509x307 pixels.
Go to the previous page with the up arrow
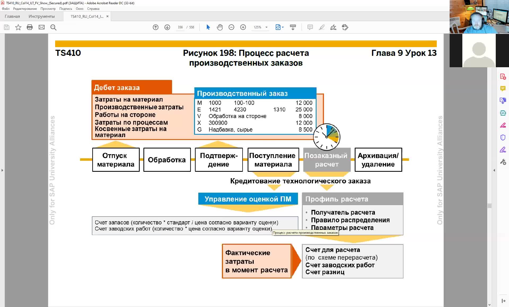point(156,27)
